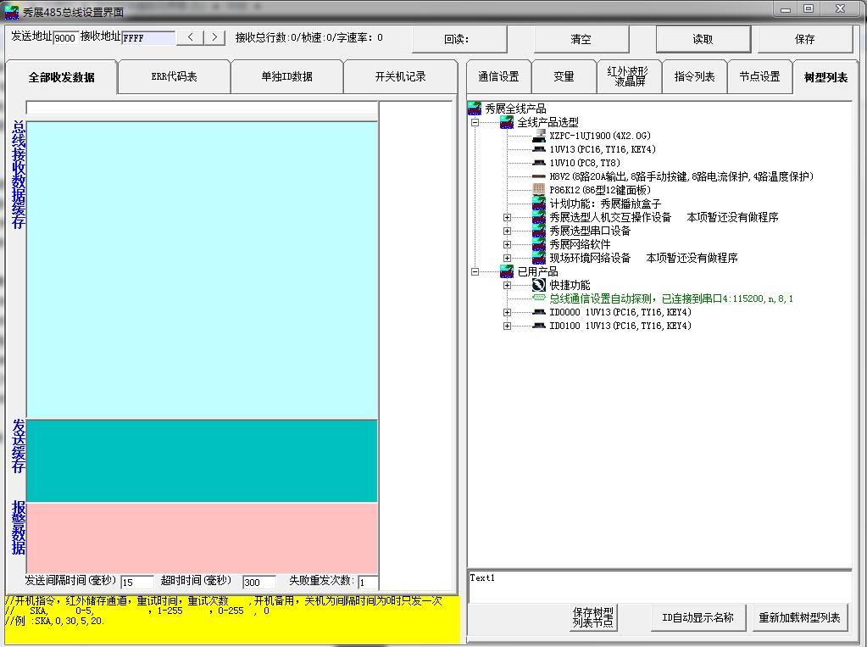Expand the 秀展网络软件 node
The image size is (867, 647).
(507, 244)
